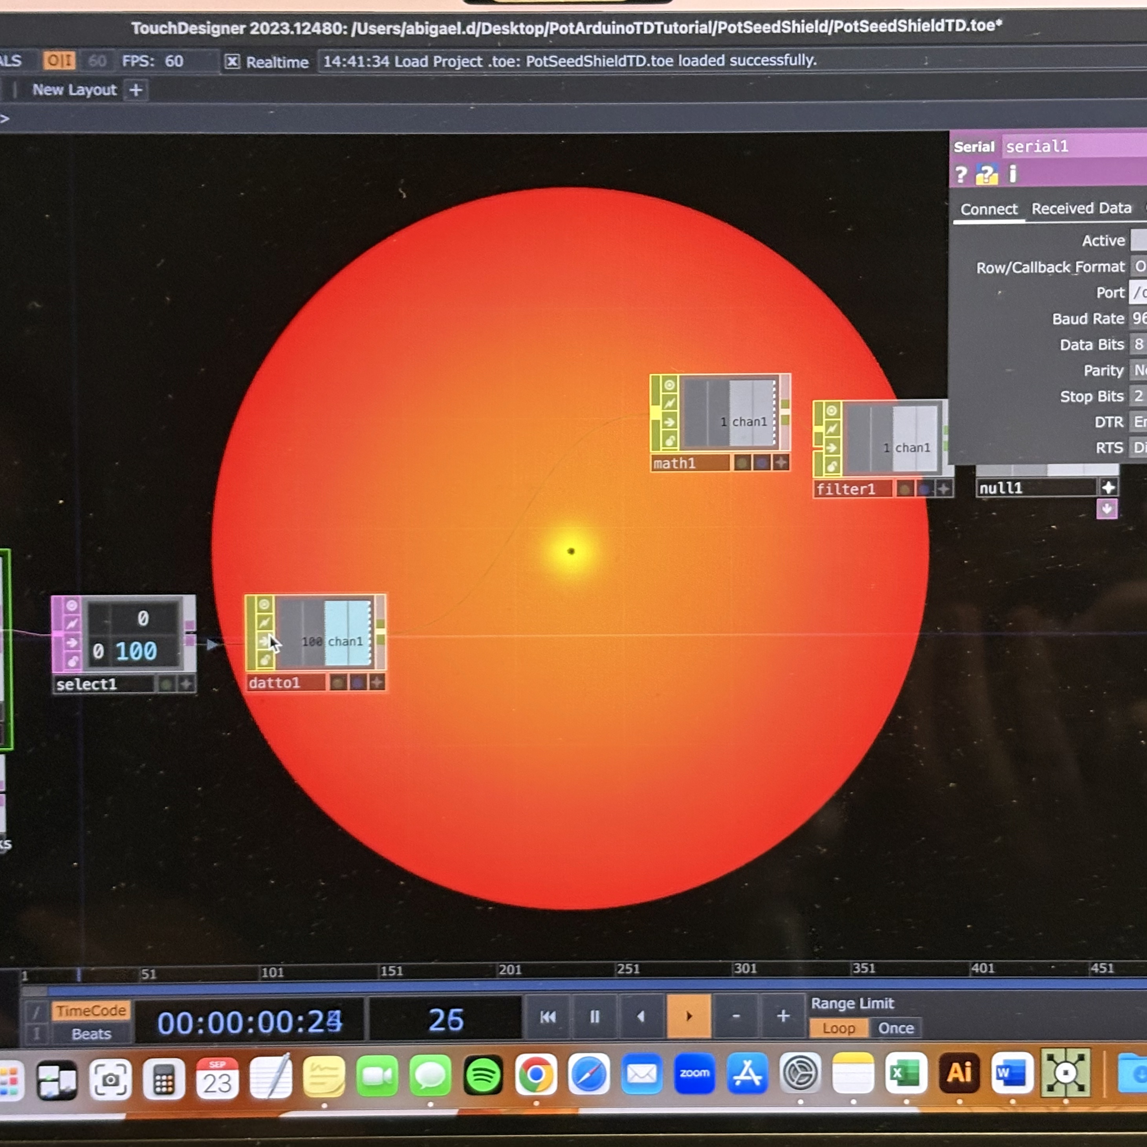1147x1147 pixels.
Task: Select the Connect tab in serial1
Action: (989, 209)
